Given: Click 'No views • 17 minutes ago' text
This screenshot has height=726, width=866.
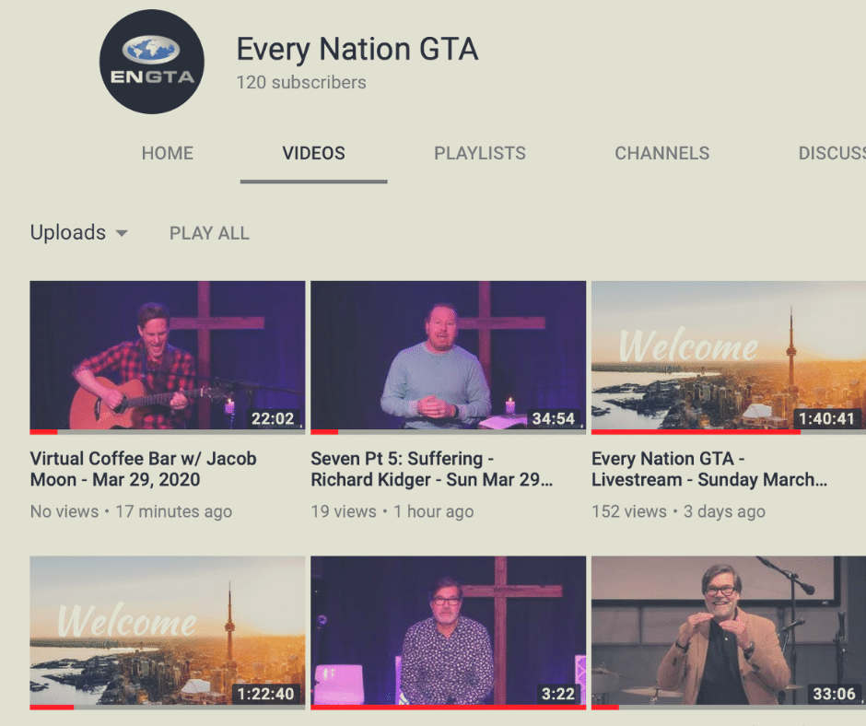Looking at the screenshot, I should 131,511.
